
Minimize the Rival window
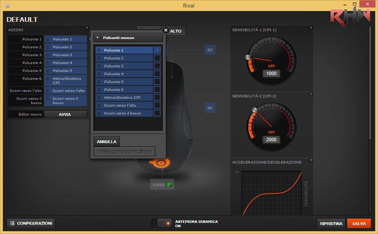point(345,5)
